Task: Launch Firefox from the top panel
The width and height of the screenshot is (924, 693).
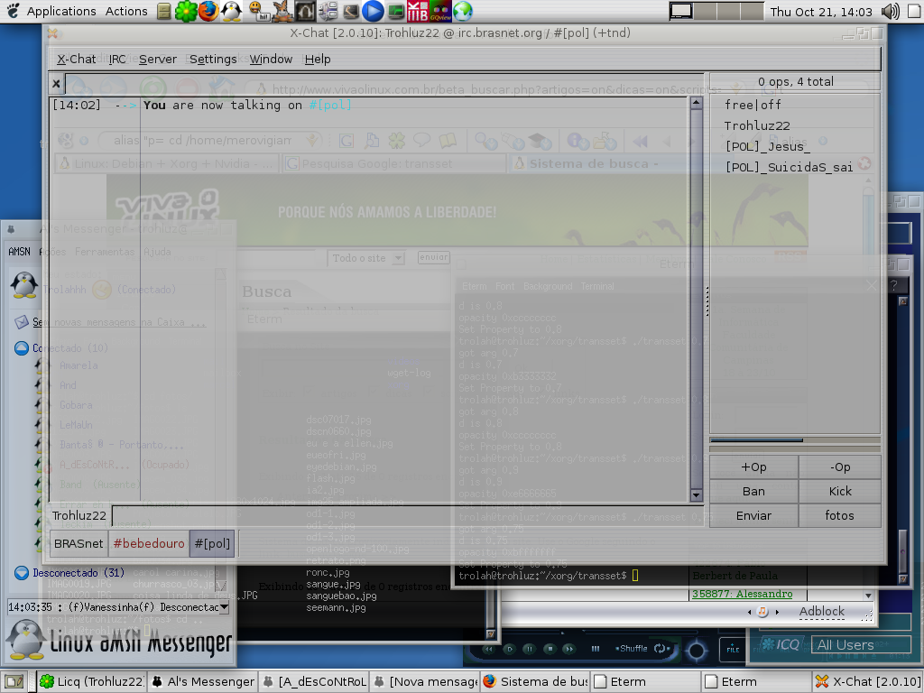Action: (x=208, y=11)
